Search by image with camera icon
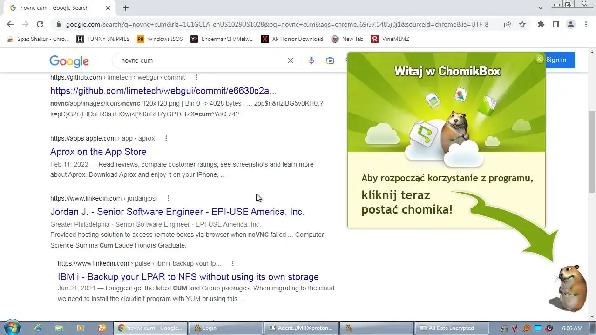The width and height of the screenshot is (596, 335). [330, 60]
